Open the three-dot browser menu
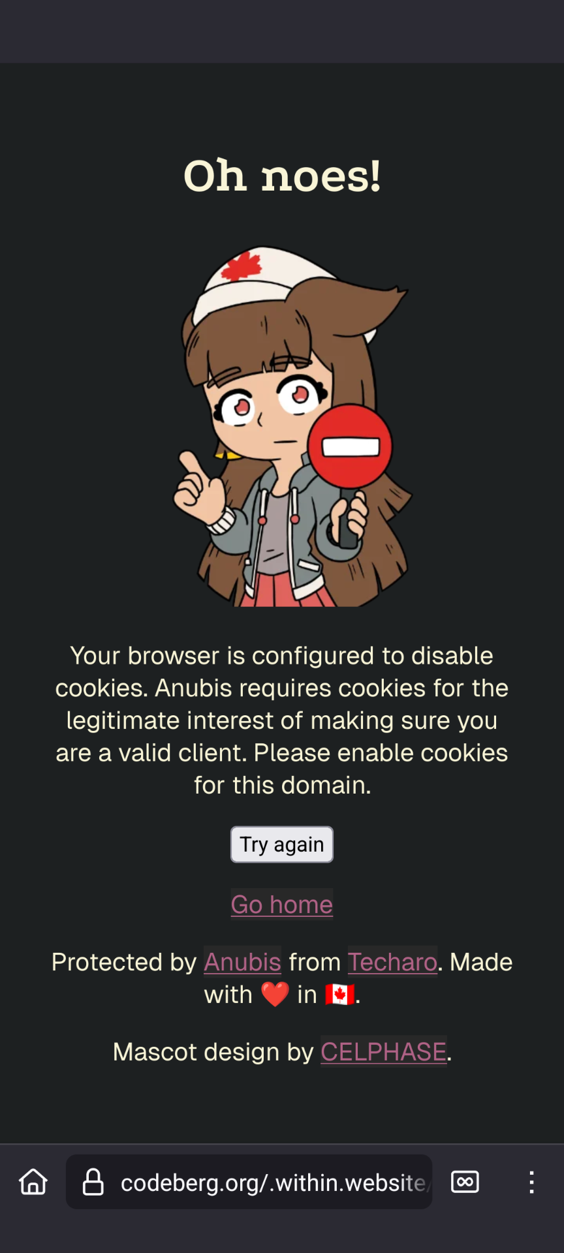Image resolution: width=564 pixels, height=1253 pixels. click(531, 1182)
